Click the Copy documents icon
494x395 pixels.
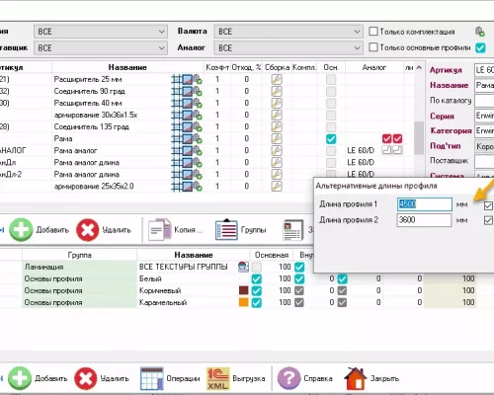160,229
